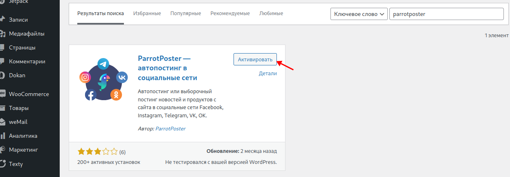
Task: Click the plugin search field containing parrotposter
Action: point(447,14)
